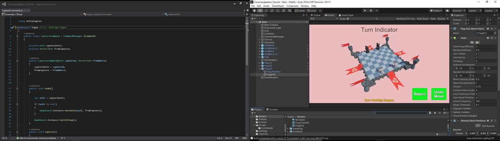This screenshot has width=500, height=141.
Task: Open the Layout dropdown
Action: (491, 11)
